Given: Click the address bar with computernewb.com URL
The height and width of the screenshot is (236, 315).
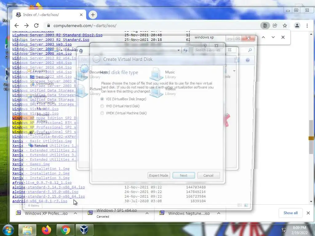Looking at the screenshot, I should (85, 26).
